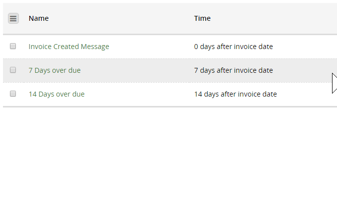Open the Invoice Created Message link
Image resolution: width=337 pixels, height=209 pixels.
pos(69,47)
